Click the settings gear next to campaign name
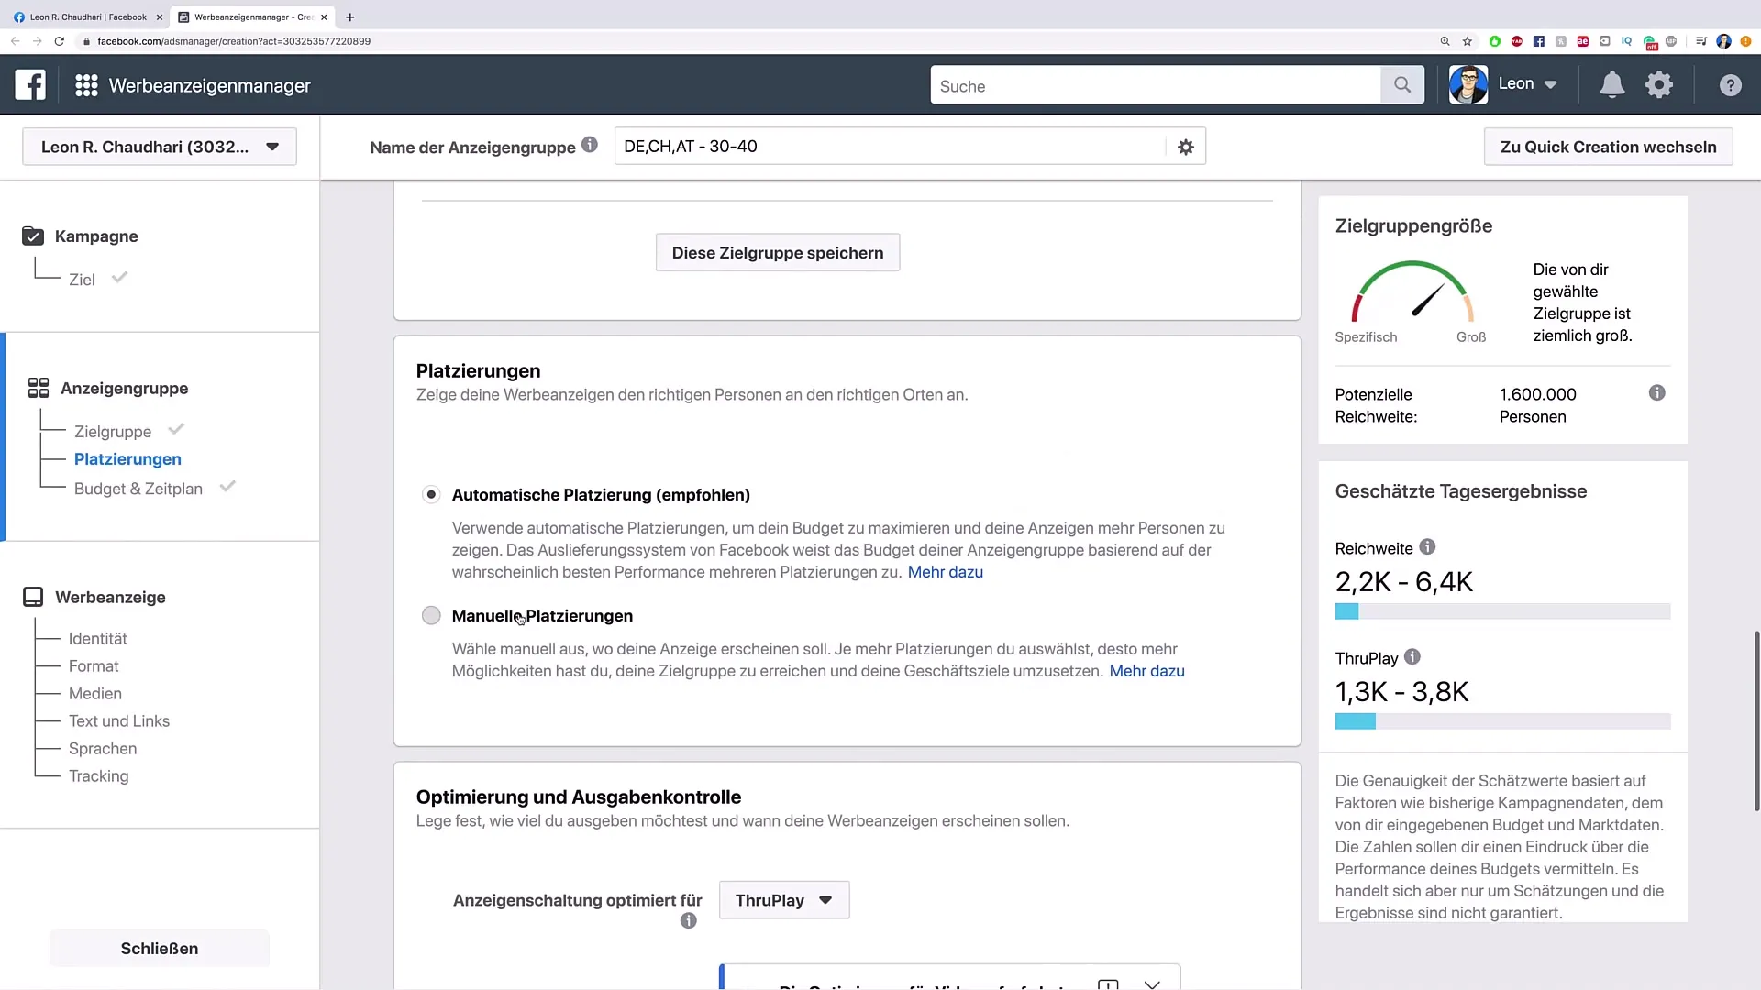Image resolution: width=1761 pixels, height=990 pixels. click(x=1185, y=147)
